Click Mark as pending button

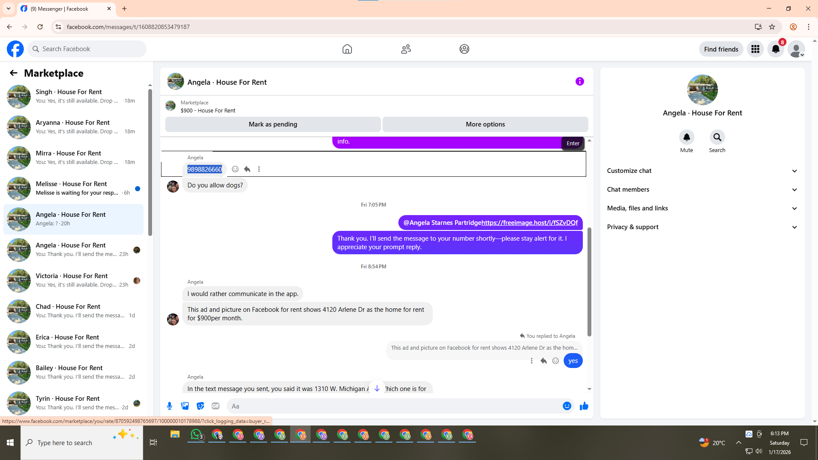point(273,124)
